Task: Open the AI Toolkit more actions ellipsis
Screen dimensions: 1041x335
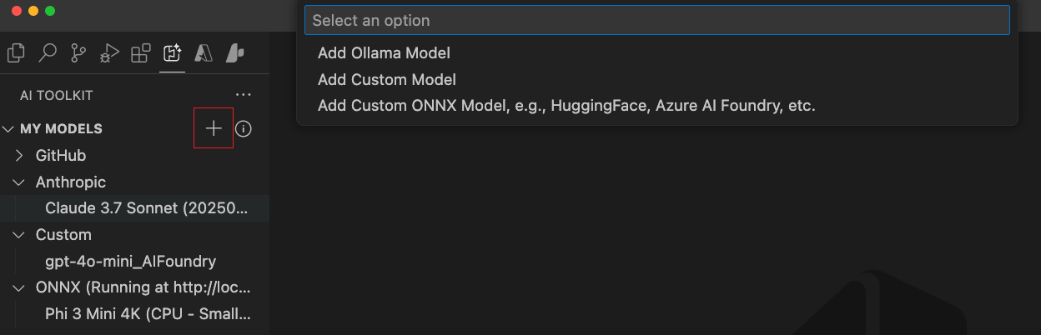Action: 244,95
